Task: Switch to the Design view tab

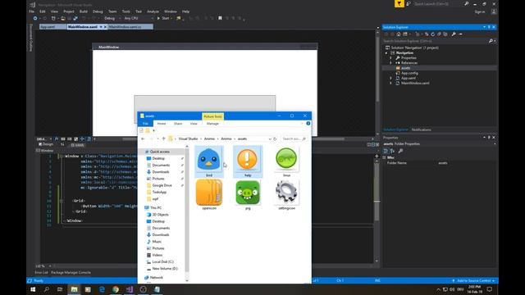Action: [46, 144]
